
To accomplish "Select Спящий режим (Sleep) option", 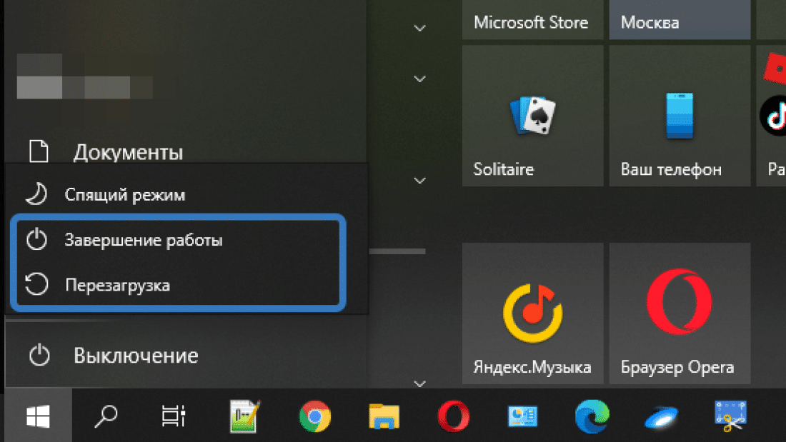I will point(124,194).
